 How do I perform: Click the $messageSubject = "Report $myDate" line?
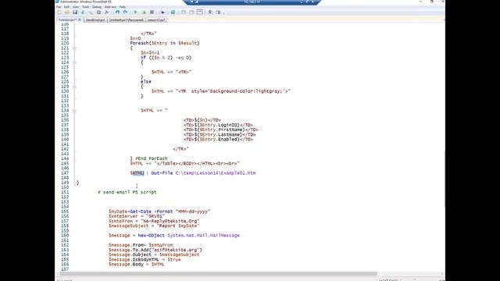point(154,226)
